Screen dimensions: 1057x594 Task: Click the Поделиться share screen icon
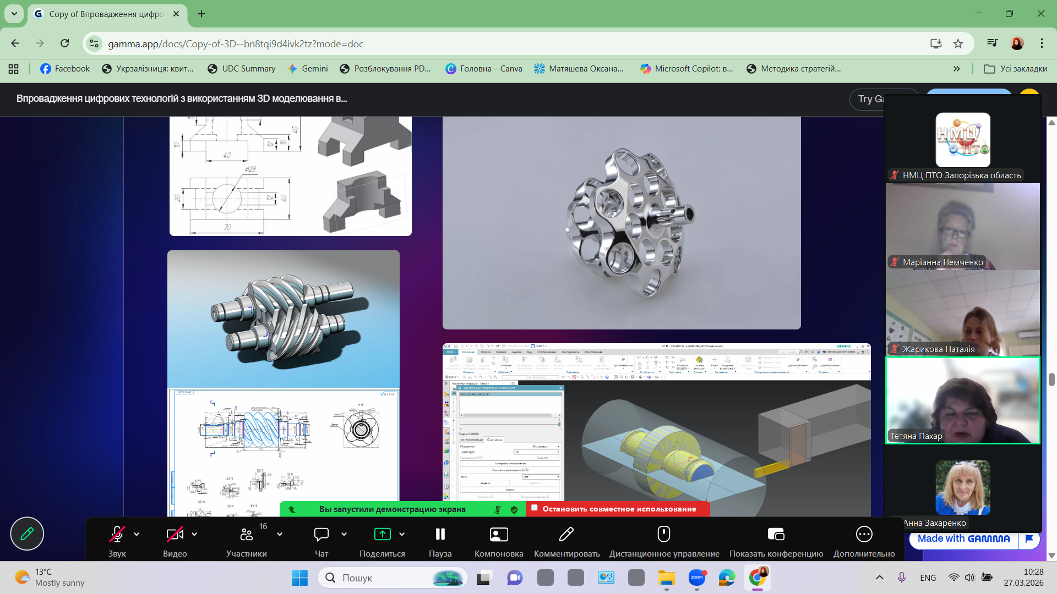[x=382, y=534]
